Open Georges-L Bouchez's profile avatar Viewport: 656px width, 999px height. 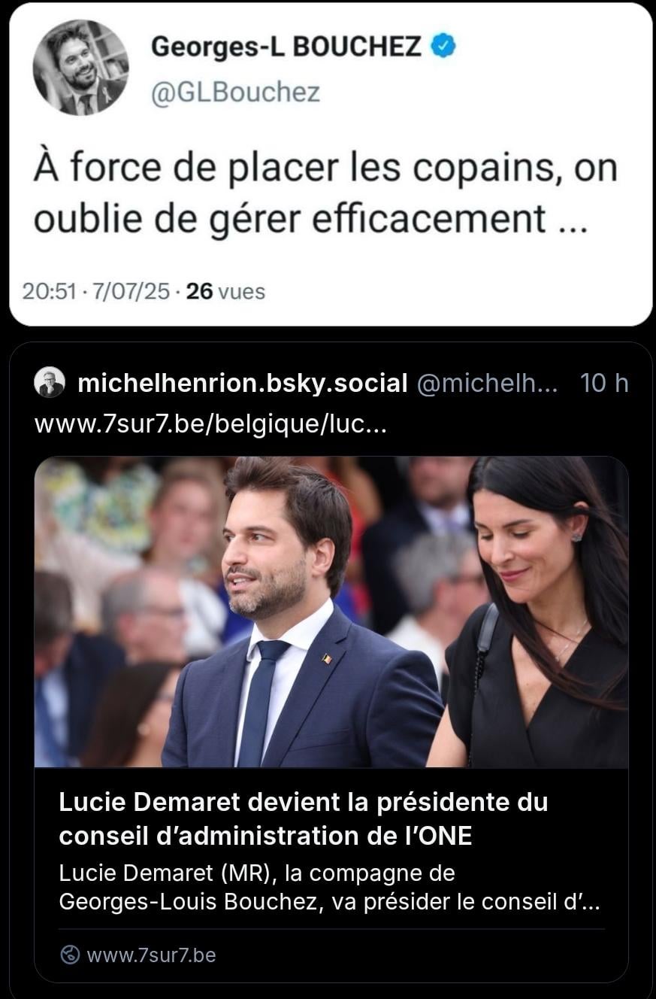(80, 68)
